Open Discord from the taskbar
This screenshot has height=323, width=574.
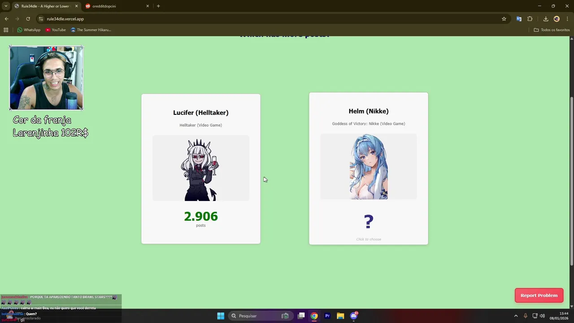354,316
